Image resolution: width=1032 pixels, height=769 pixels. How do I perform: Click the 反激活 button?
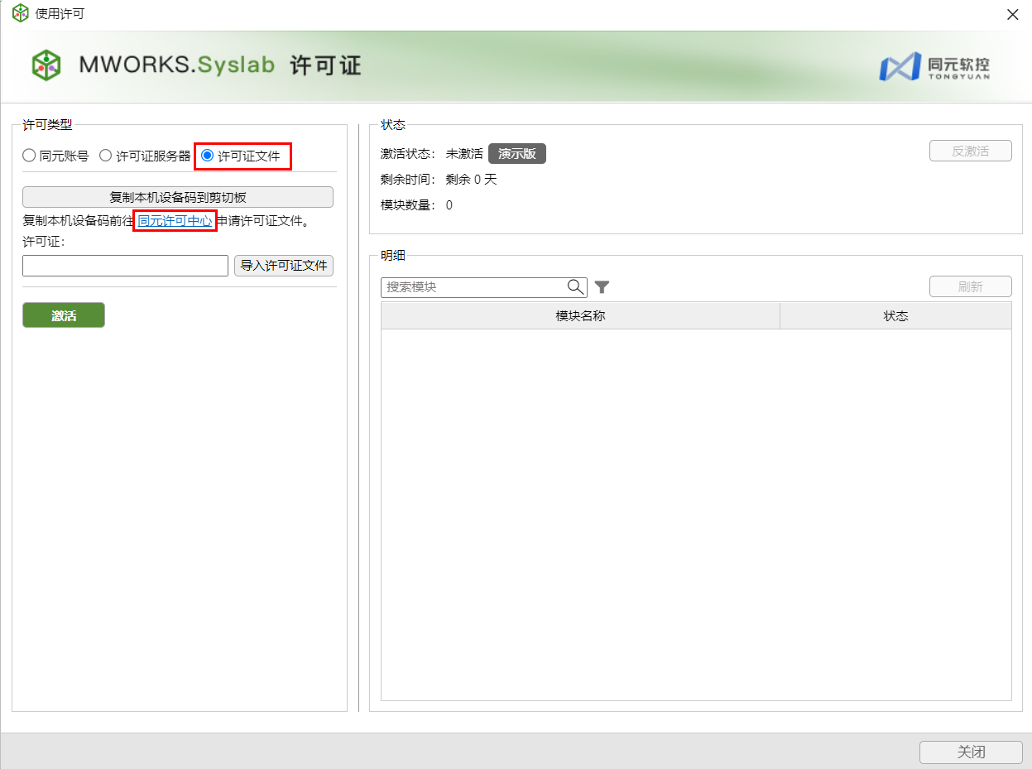tap(970, 151)
